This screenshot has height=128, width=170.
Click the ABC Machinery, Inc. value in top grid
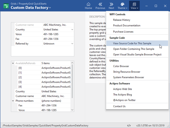(55, 25)
